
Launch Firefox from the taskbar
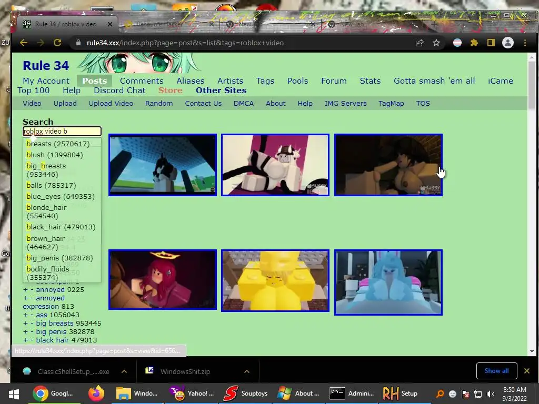pyautogui.click(x=96, y=393)
